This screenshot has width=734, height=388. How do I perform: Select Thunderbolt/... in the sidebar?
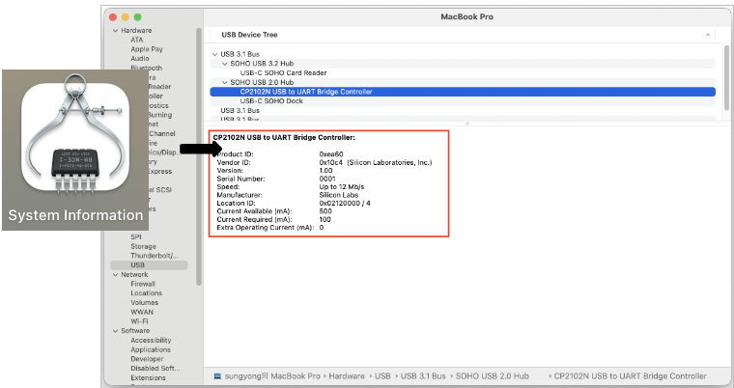pos(154,256)
